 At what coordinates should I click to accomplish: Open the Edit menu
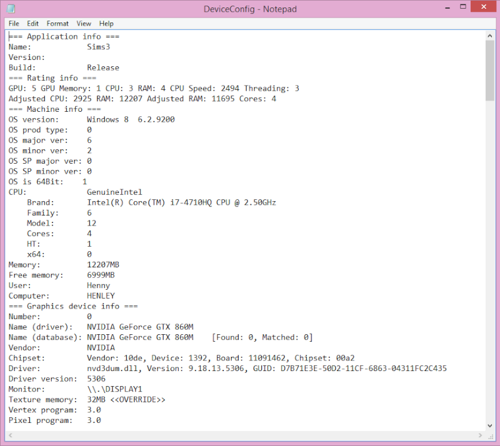pos(32,24)
